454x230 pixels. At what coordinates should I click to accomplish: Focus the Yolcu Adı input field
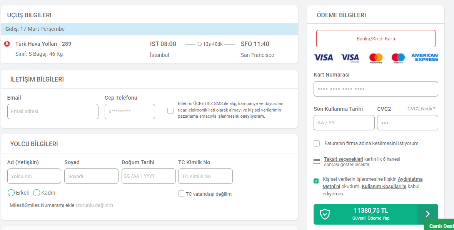point(34,176)
